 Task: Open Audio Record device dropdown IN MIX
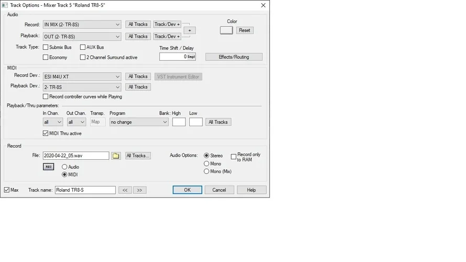coord(82,24)
